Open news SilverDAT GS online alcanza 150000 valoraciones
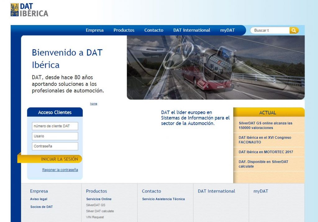The image size is (318, 222). click(x=266, y=125)
